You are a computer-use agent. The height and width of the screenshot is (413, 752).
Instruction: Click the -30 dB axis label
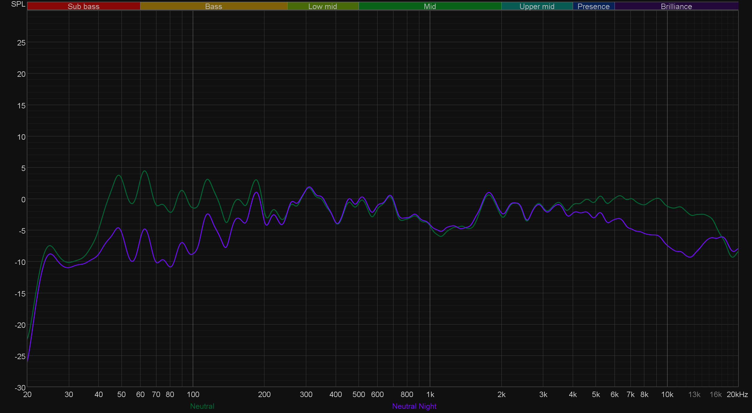click(x=20, y=388)
